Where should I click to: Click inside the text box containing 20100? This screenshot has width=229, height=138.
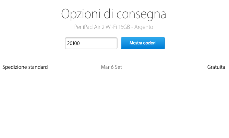91,43
